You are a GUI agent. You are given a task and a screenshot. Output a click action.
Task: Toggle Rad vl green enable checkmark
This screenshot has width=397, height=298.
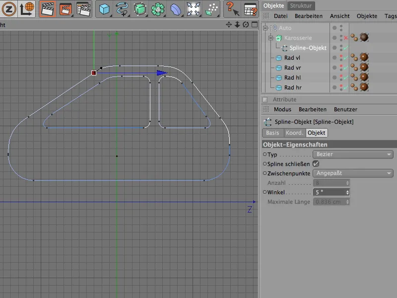pyautogui.click(x=346, y=58)
